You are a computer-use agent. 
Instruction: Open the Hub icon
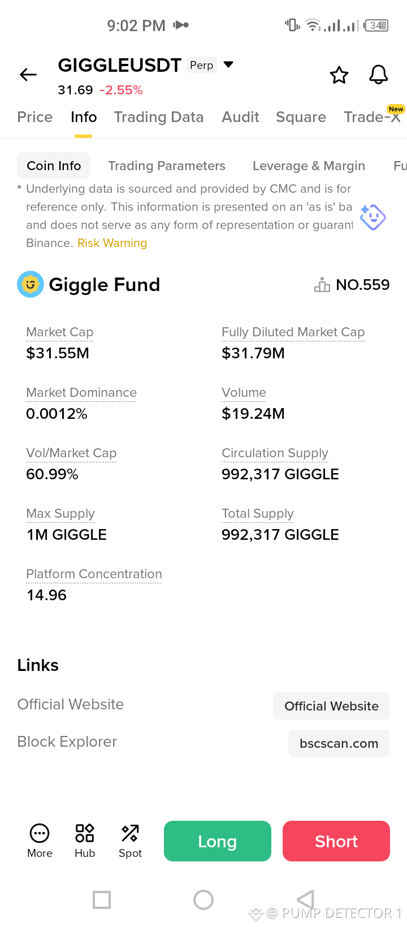(x=85, y=833)
